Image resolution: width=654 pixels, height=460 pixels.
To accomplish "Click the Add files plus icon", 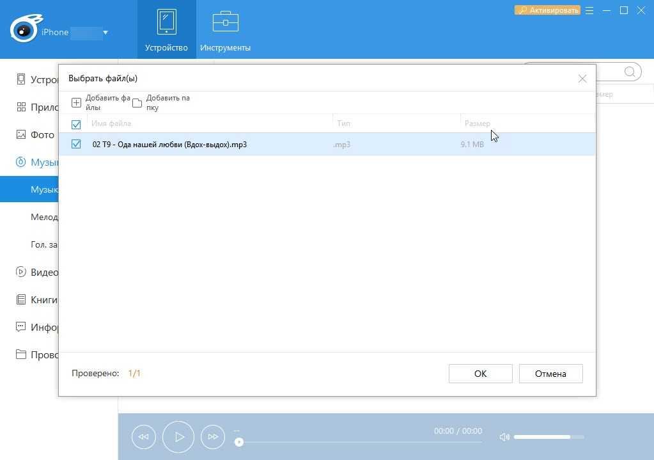I will click(76, 102).
